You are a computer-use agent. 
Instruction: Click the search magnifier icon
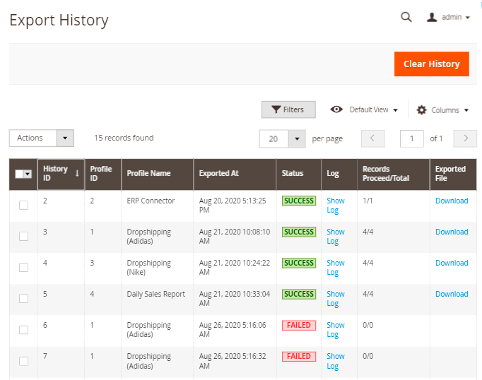tap(406, 18)
